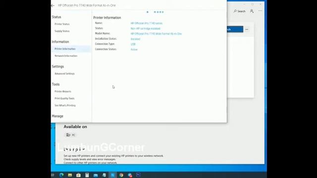Screen dimensions: 317x178
Task: Open Supply Status in the sidebar
Action: coord(62,31)
